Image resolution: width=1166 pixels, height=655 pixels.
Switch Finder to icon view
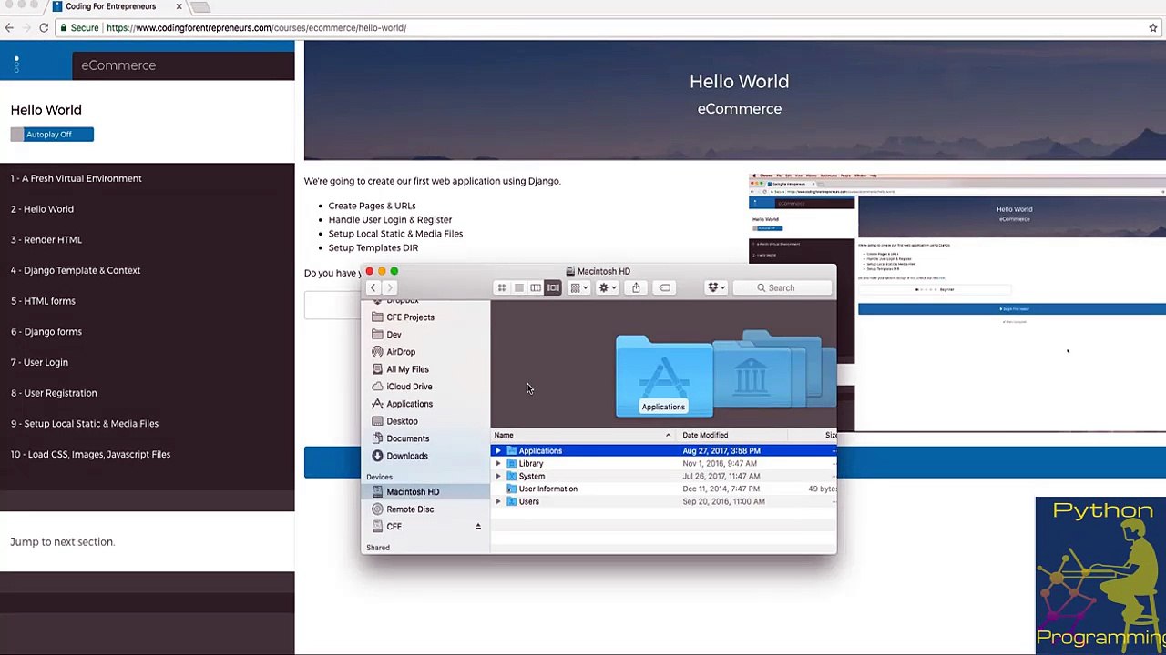[x=501, y=287]
